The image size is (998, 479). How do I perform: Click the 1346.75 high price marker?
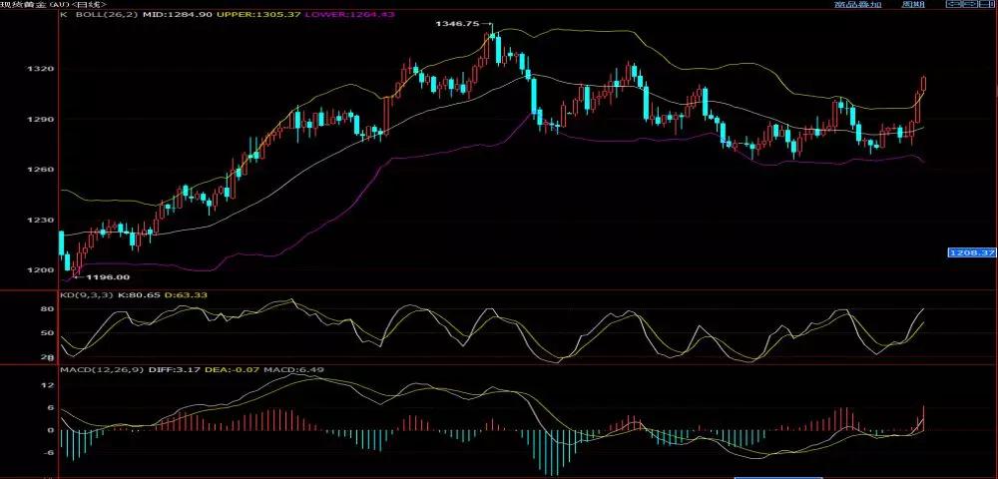(x=457, y=24)
